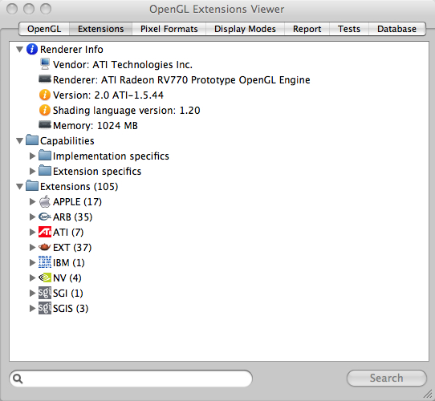This screenshot has height=401, width=435.
Task: Expand the EXT (37) extensions group
Action: 32,247
